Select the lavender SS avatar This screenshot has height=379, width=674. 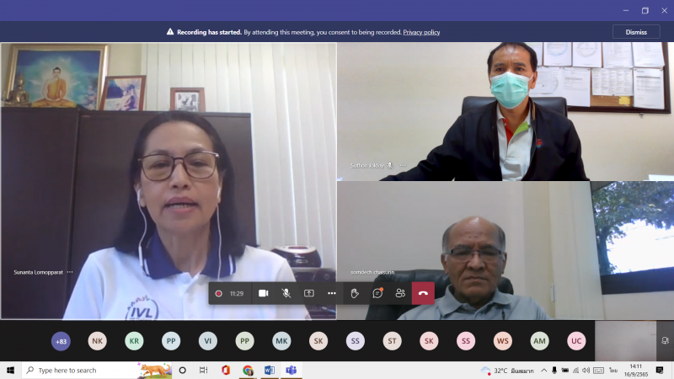click(355, 341)
